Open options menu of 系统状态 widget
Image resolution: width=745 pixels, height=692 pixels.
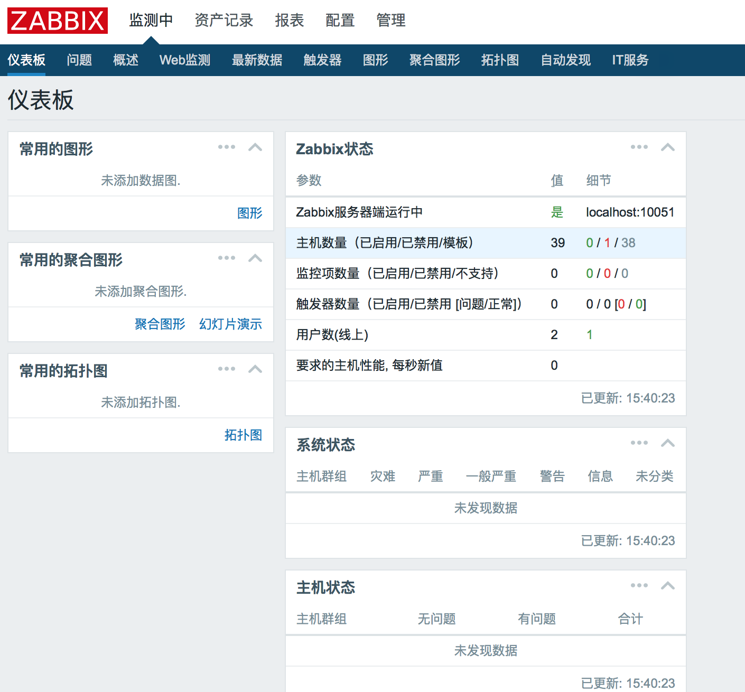click(639, 443)
